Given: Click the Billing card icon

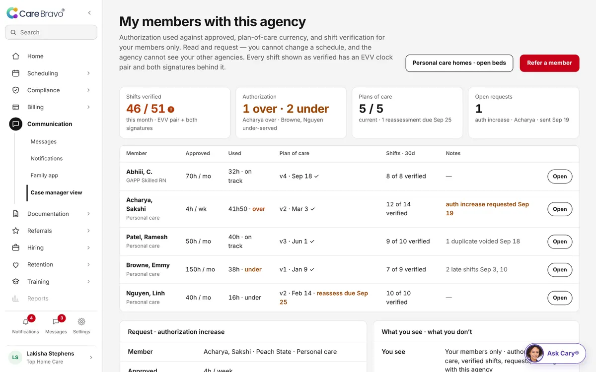Looking at the screenshot, I should coord(16,107).
